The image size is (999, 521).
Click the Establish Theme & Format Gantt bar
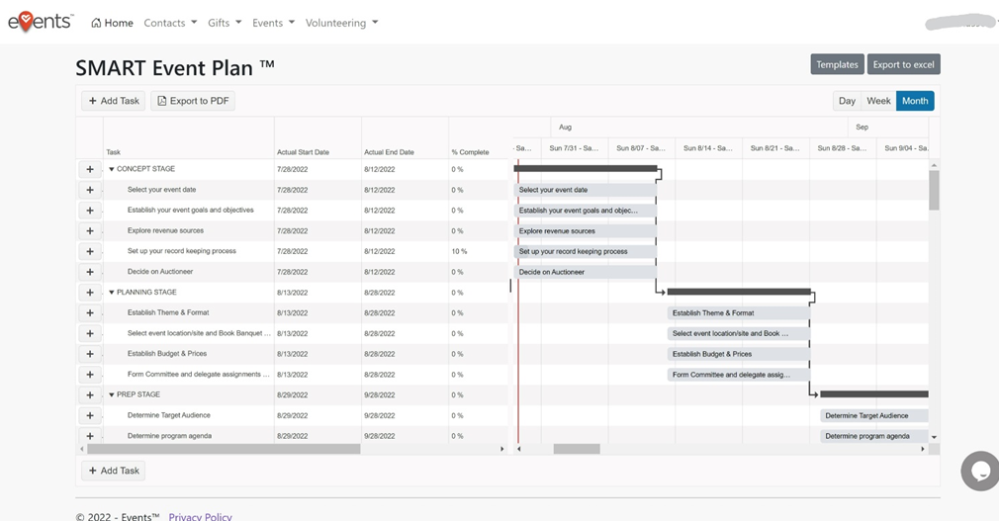737,313
